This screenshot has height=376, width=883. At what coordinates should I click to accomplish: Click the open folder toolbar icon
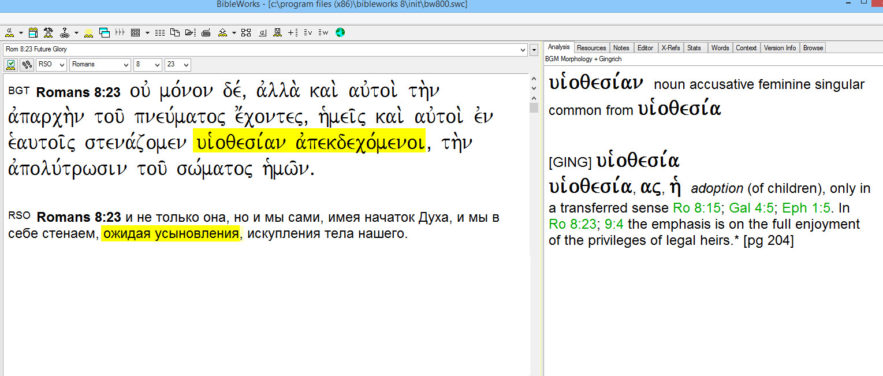click(x=190, y=32)
